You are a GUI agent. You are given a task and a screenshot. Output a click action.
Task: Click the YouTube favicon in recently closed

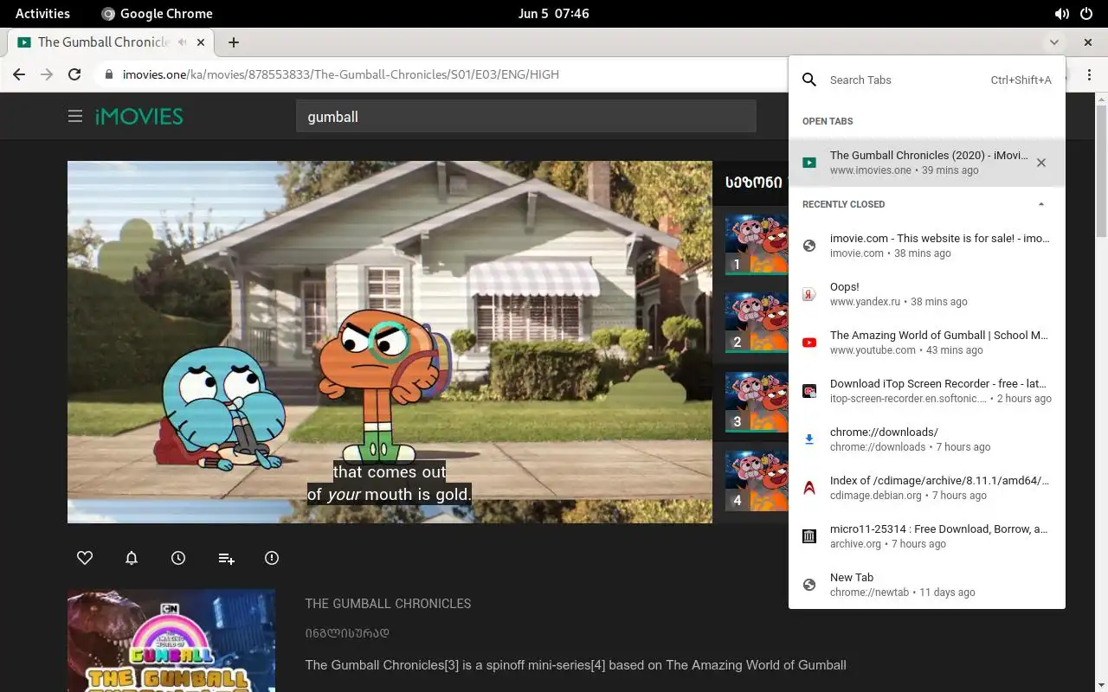click(809, 343)
